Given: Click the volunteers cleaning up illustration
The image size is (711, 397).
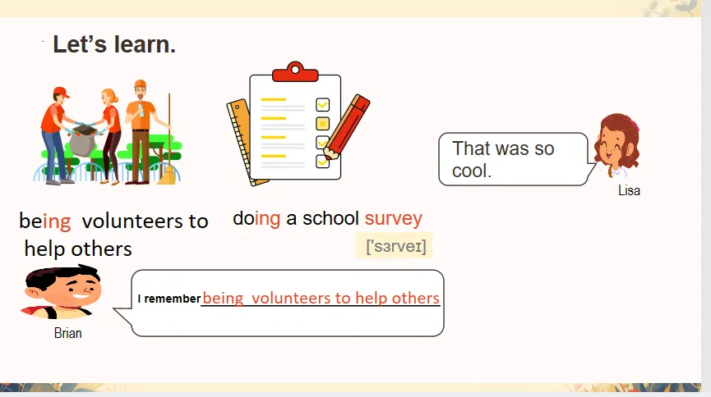Looking at the screenshot, I should (108, 132).
